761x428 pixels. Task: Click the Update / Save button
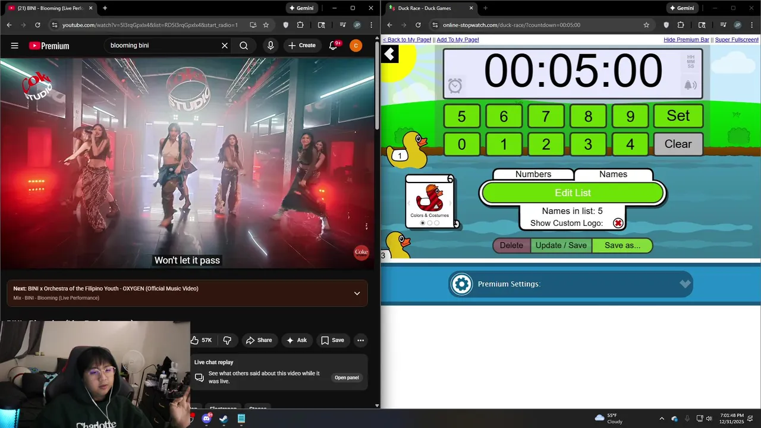561,246
